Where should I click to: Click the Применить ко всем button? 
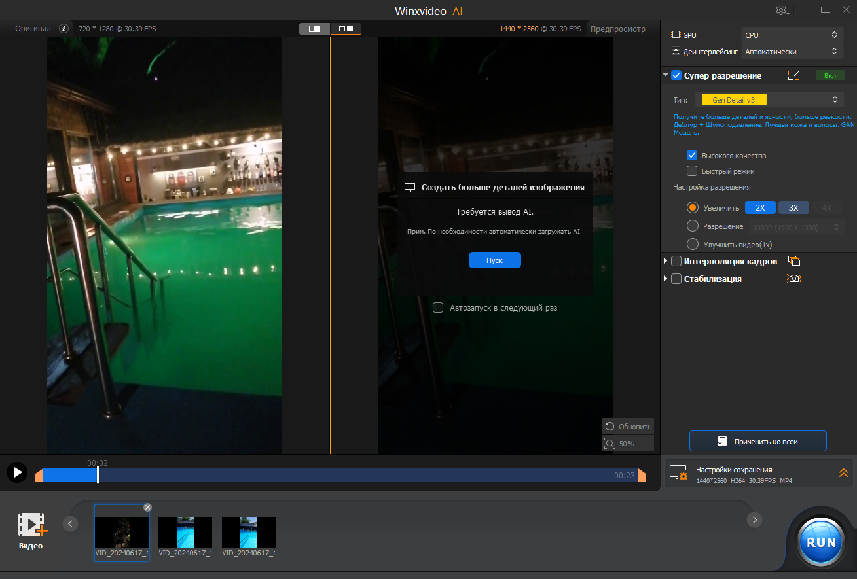pos(757,442)
